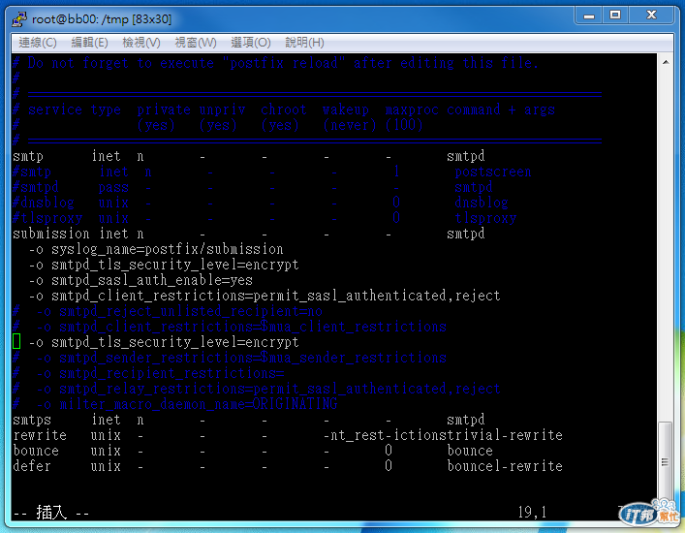Click the 'command + args' column header
685x533 pixels.
point(501,110)
